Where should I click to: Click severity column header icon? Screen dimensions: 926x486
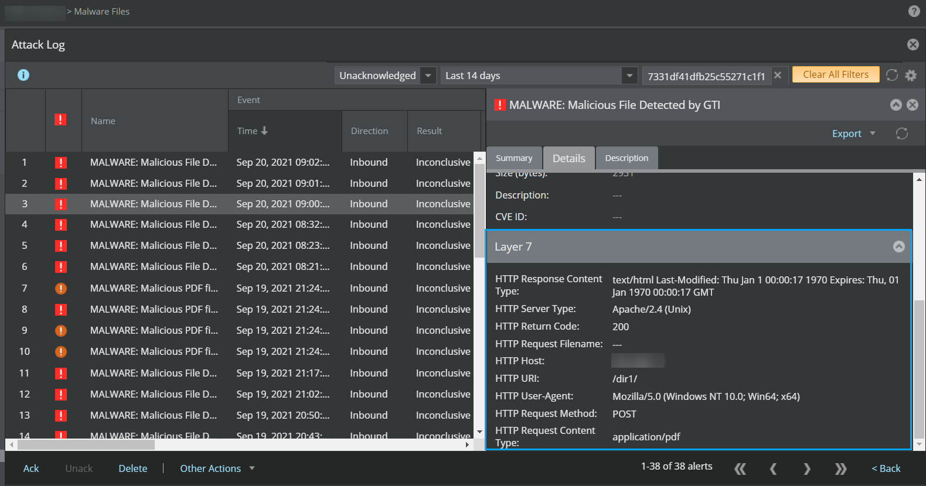tap(60, 119)
